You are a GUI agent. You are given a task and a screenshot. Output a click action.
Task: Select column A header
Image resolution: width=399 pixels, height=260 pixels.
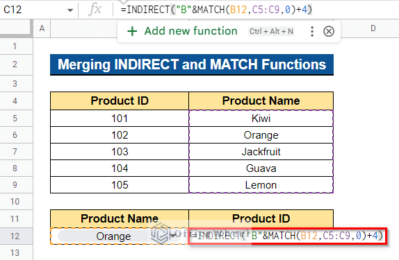pos(42,28)
